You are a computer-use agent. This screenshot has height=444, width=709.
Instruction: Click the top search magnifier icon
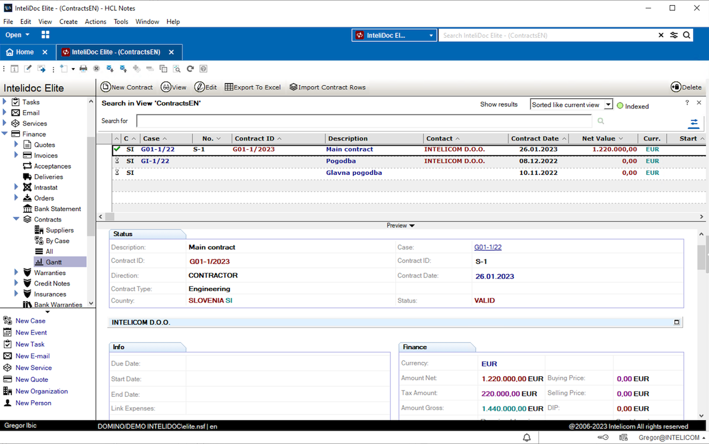[687, 35]
